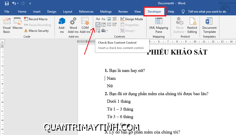Open the Undo history dropdown arrow
Image resolution: width=236 pixels, height=135 pixels.
[x=18, y=3]
